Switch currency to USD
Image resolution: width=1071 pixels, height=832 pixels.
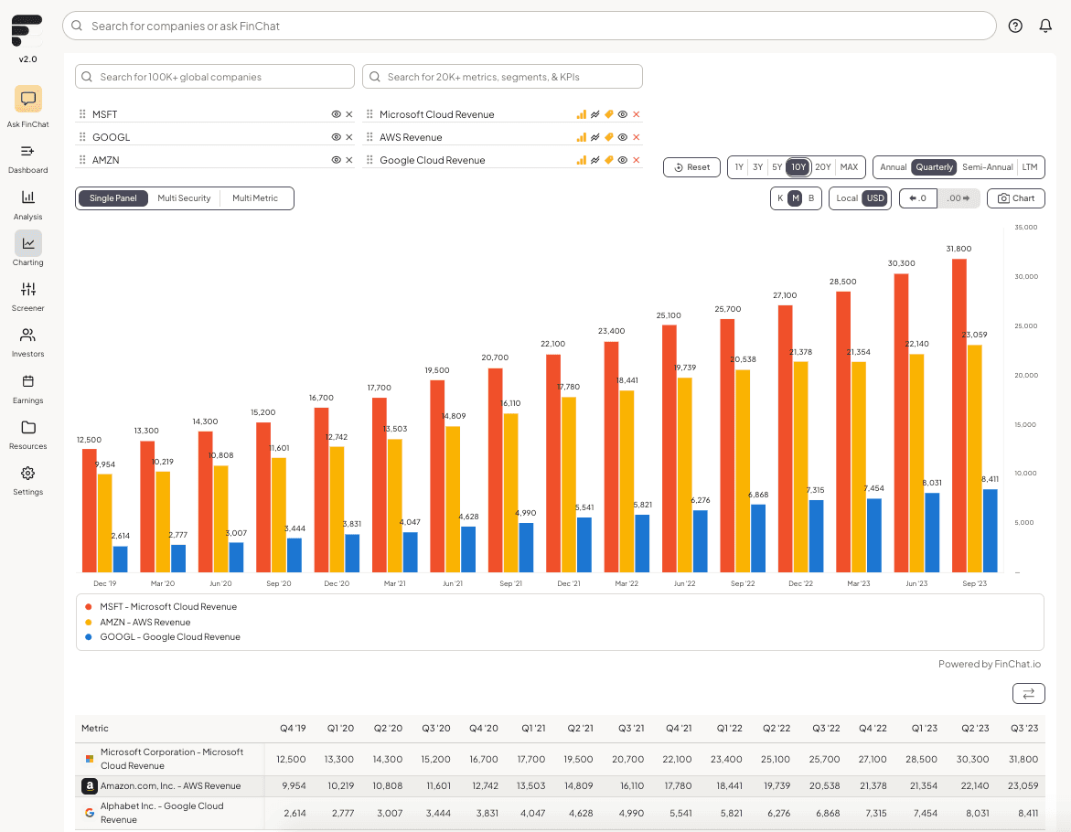[x=875, y=198]
